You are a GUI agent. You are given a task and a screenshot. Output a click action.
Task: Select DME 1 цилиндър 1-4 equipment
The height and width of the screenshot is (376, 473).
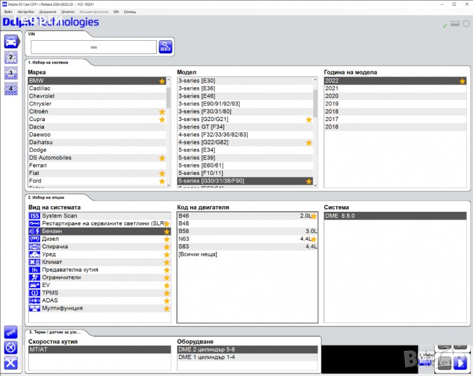coord(207,357)
